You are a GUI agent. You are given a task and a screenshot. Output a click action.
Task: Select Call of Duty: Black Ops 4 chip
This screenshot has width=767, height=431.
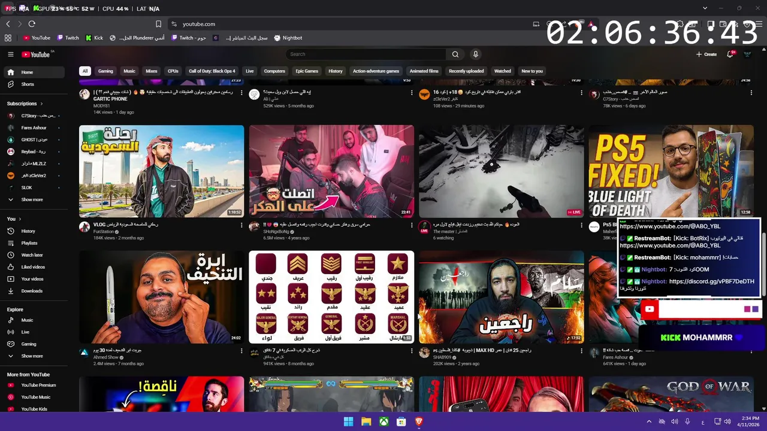coord(212,71)
